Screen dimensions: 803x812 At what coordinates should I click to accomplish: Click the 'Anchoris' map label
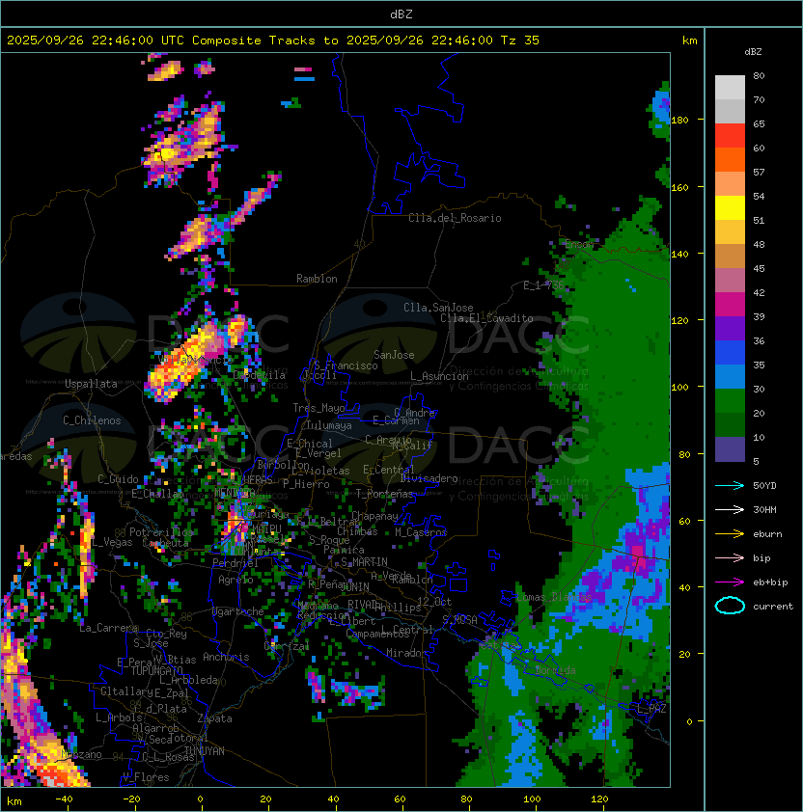point(226,657)
